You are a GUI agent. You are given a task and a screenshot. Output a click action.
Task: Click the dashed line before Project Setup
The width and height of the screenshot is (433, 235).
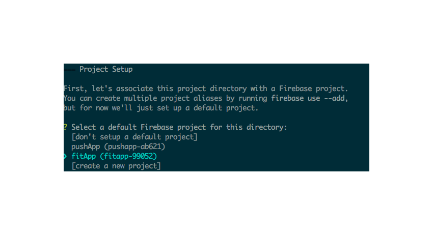click(x=70, y=69)
